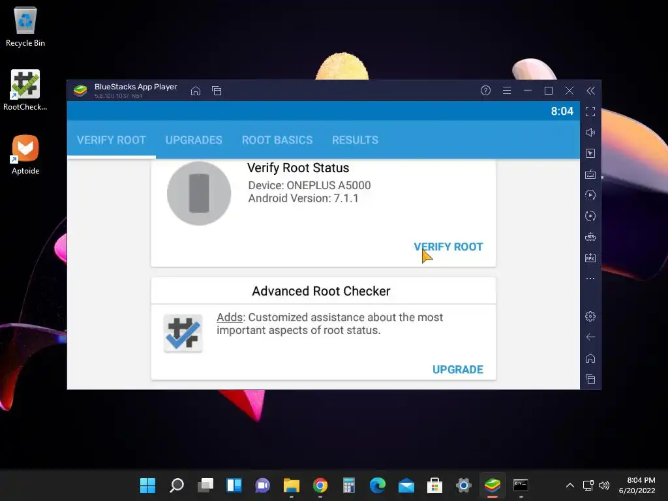The height and width of the screenshot is (501, 668).
Task: Switch to the RESULTS tab
Action: pyautogui.click(x=356, y=140)
